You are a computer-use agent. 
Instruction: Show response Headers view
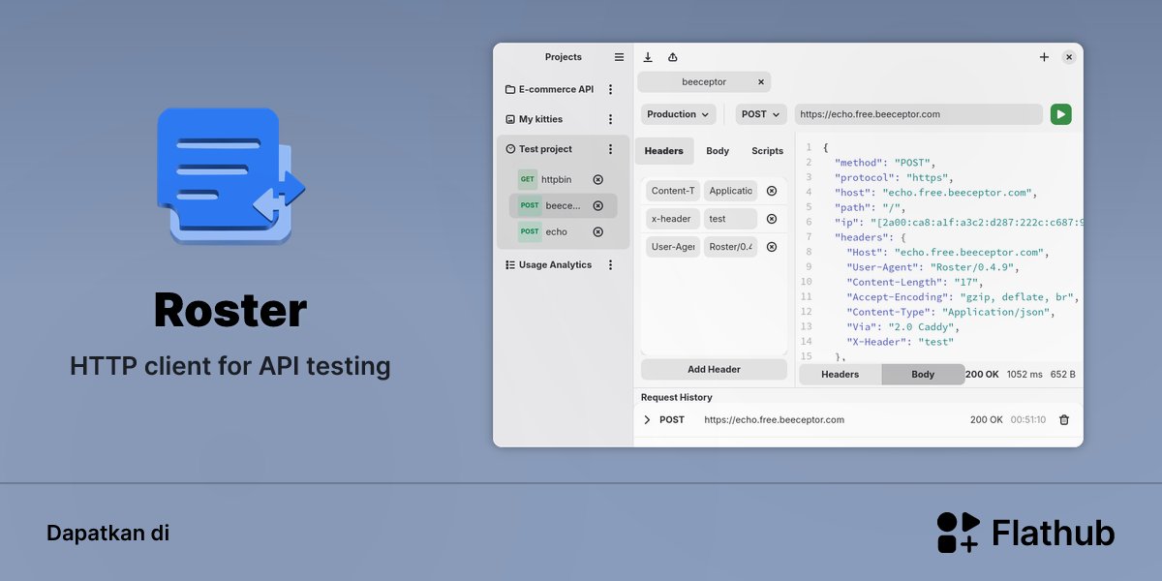pos(841,374)
